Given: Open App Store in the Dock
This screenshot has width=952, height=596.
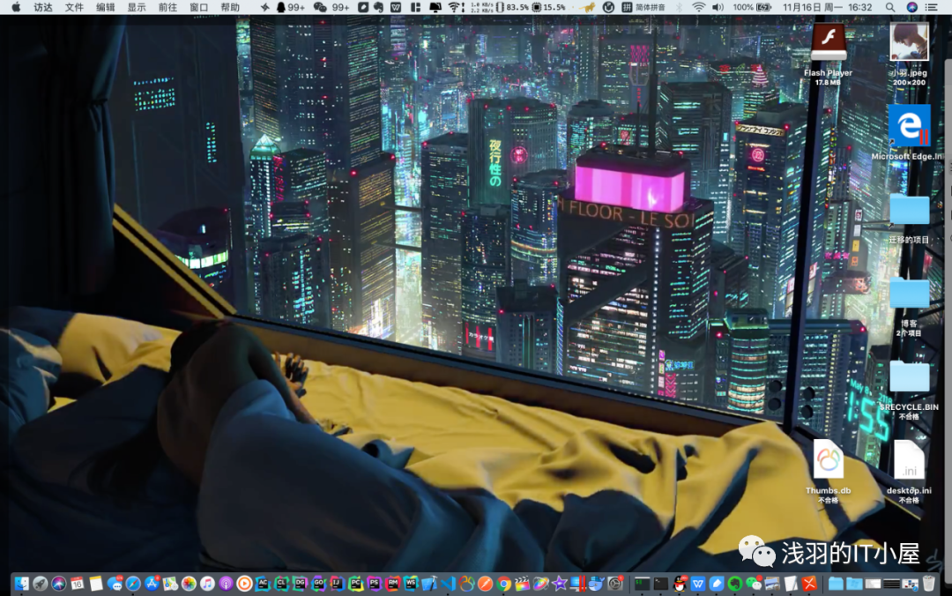Looking at the screenshot, I should [152, 584].
